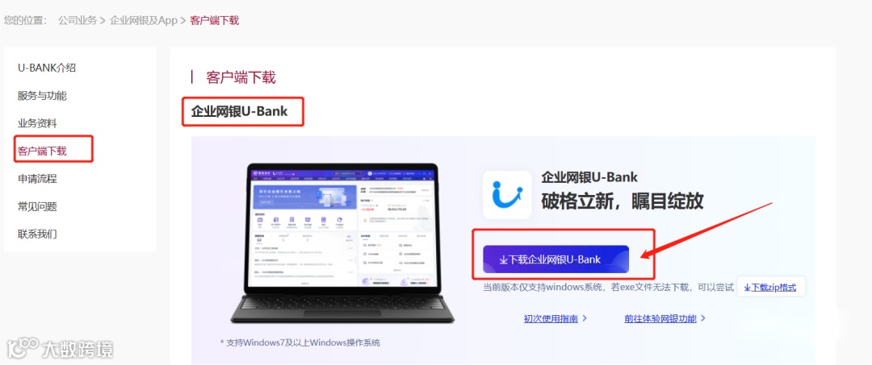Select 联系我们 in the sidebar
872x365 pixels.
[37, 234]
